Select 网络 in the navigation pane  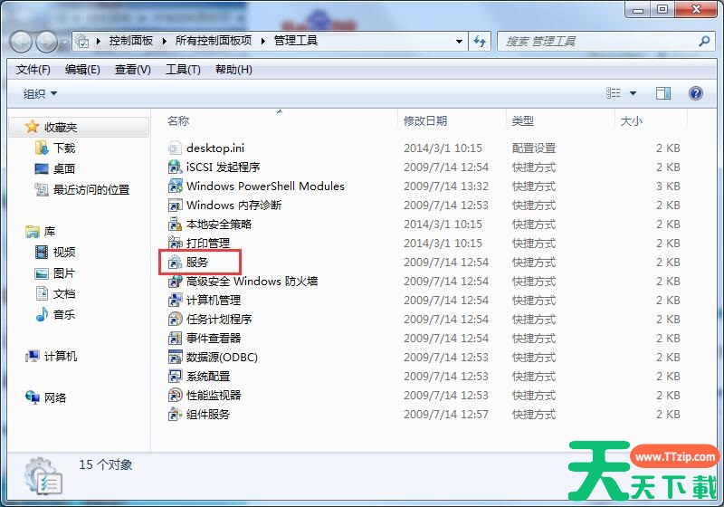[x=55, y=398]
